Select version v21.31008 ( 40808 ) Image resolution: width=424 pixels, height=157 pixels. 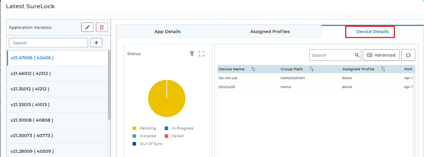[x=57, y=120]
